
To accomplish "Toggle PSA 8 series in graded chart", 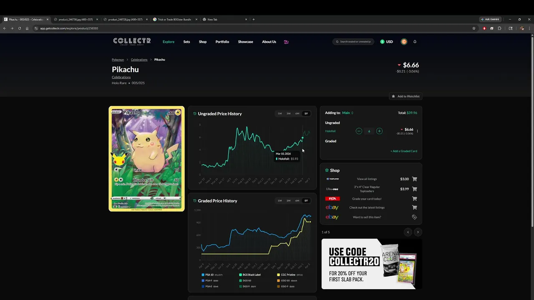I will coord(210,287).
